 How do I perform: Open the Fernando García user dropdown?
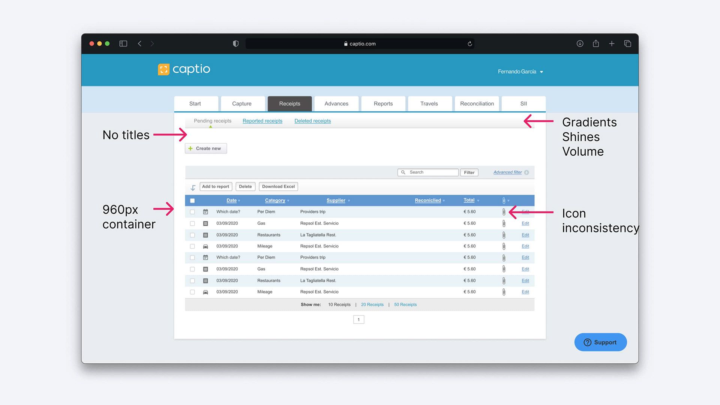(520, 72)
